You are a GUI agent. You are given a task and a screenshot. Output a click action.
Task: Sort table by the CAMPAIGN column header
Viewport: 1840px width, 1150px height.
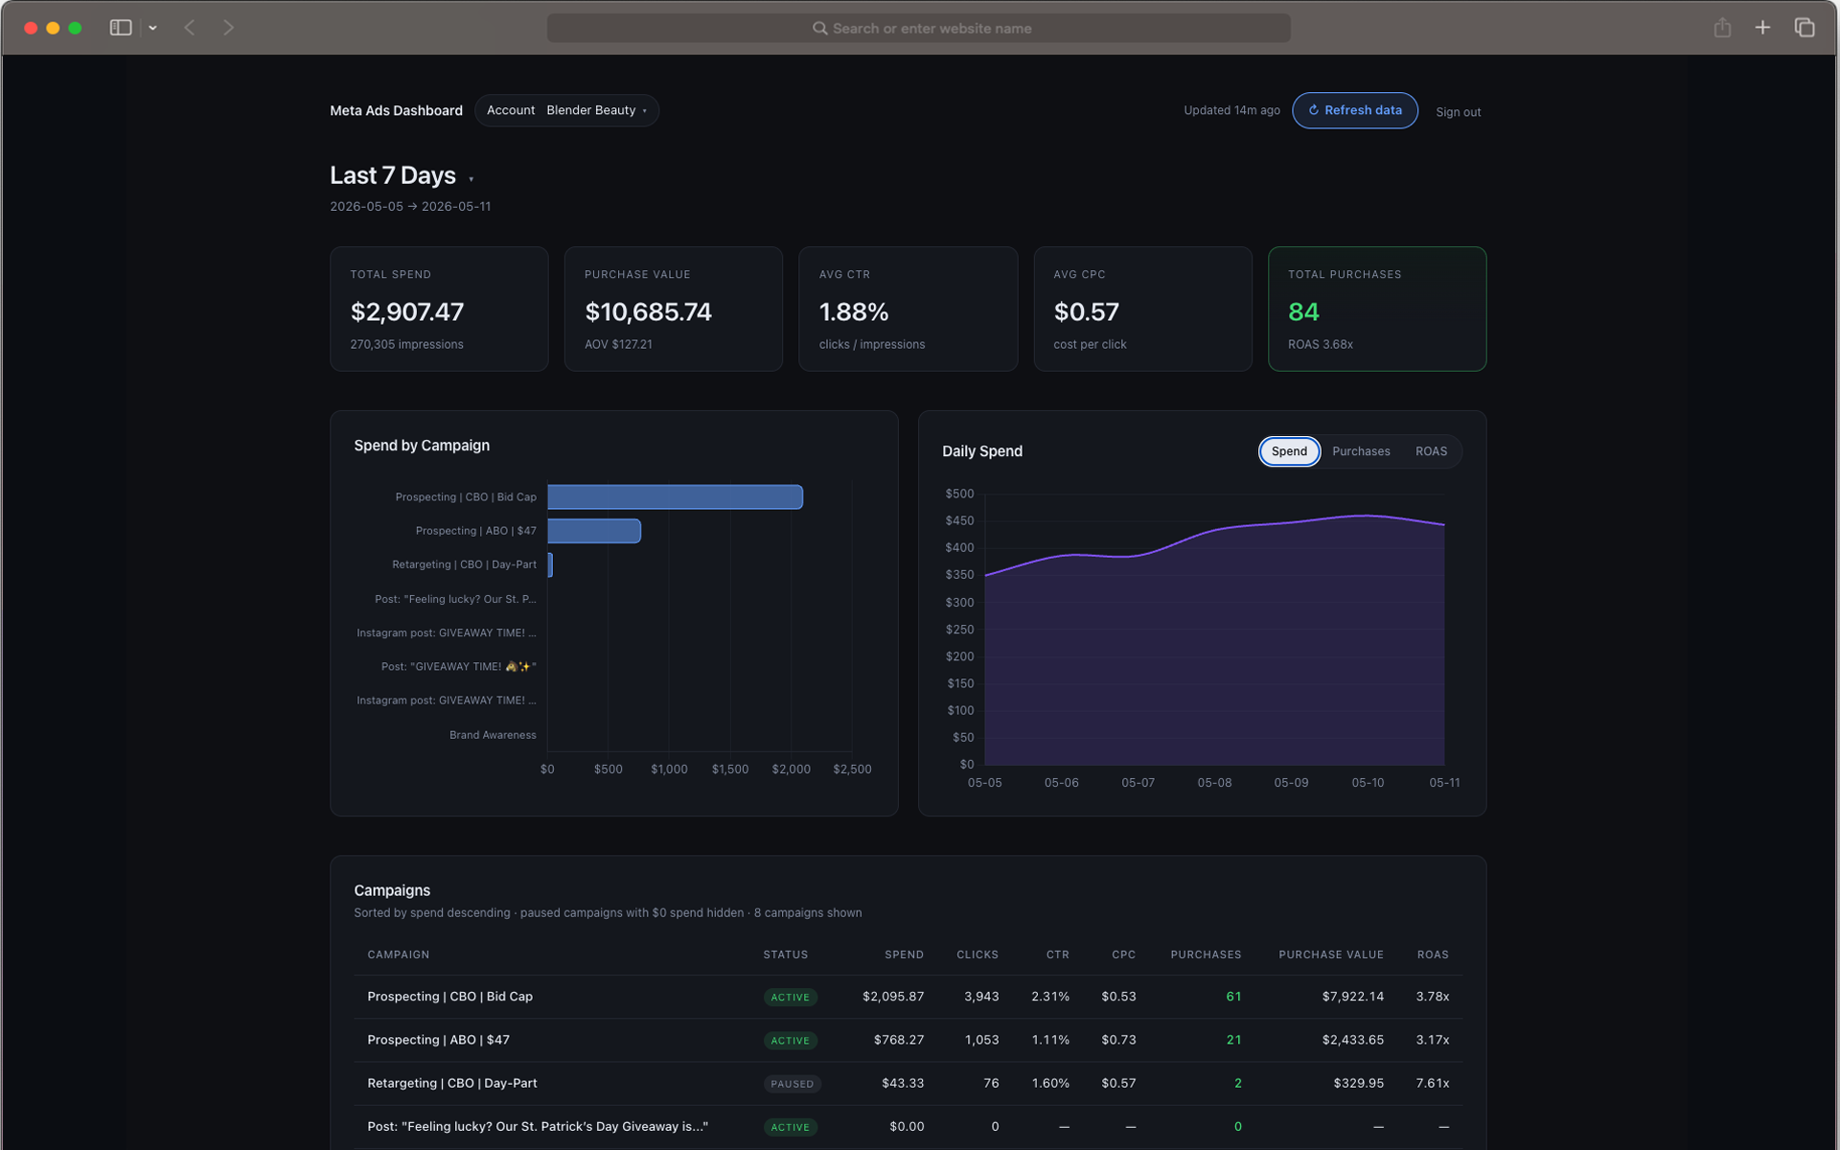click(x=399, y=954)
